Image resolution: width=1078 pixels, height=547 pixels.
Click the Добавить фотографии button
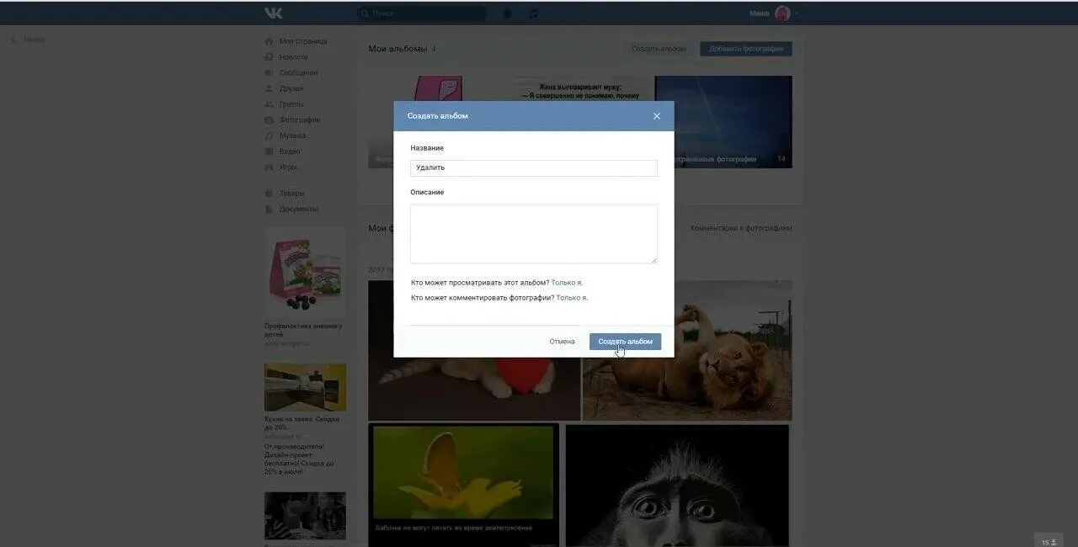pyautogui.click(x=746, y=49)
